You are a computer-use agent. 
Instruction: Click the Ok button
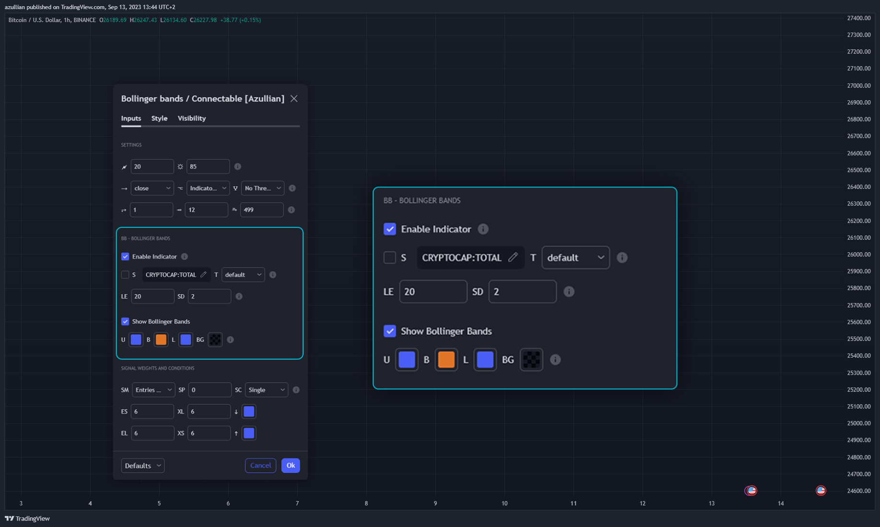coord(291,465)
